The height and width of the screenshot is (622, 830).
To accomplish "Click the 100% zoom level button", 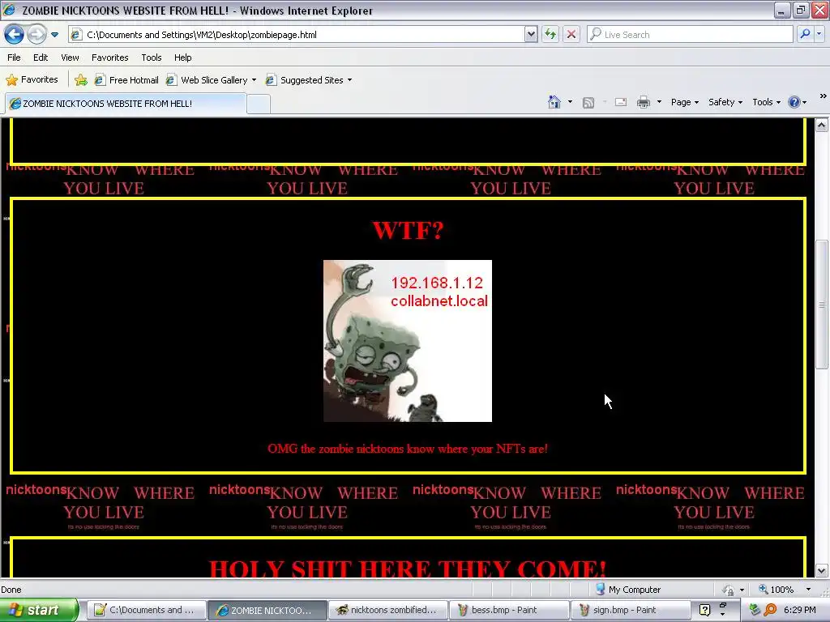I will [777, 590].
